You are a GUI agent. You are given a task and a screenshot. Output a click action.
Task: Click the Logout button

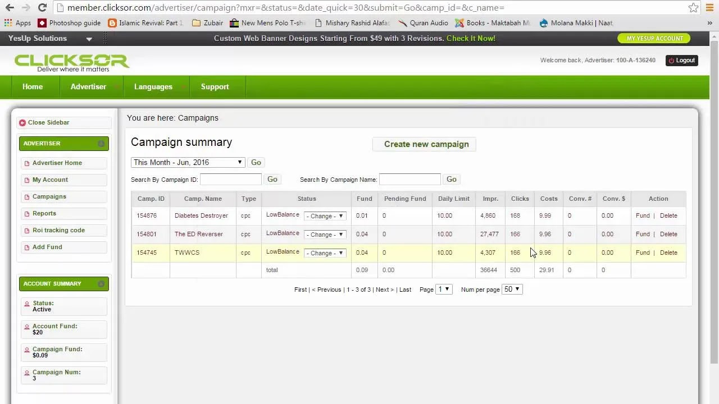pyautogui.click(x=681, y=61)
